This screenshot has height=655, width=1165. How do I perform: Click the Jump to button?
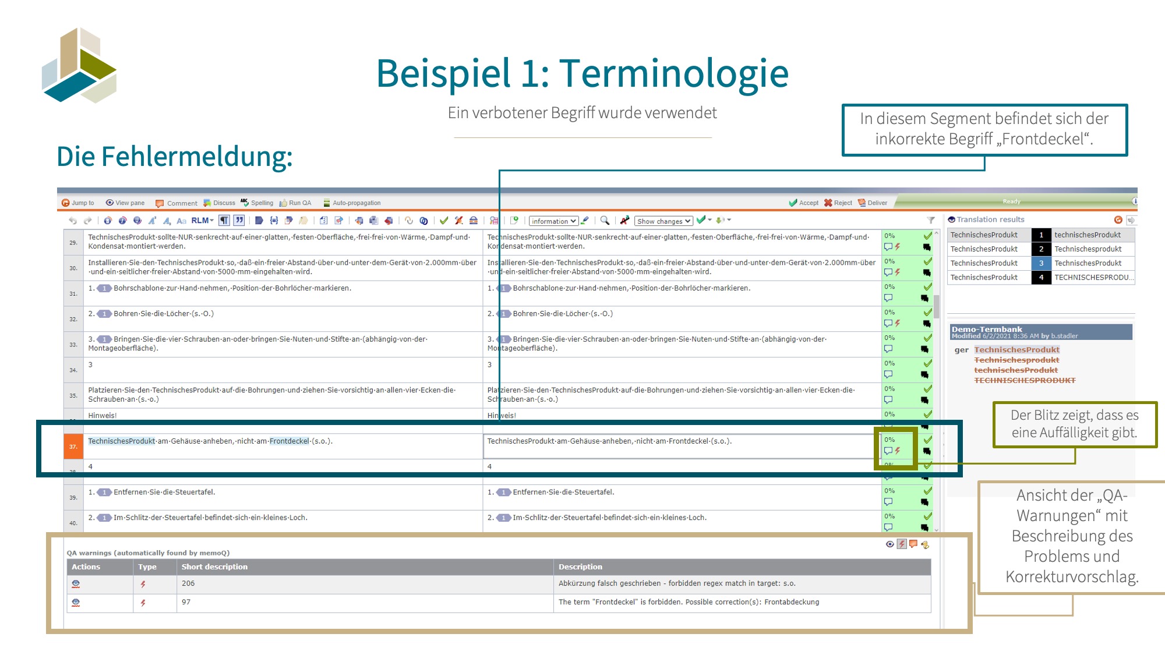click(x=78, y=203)
